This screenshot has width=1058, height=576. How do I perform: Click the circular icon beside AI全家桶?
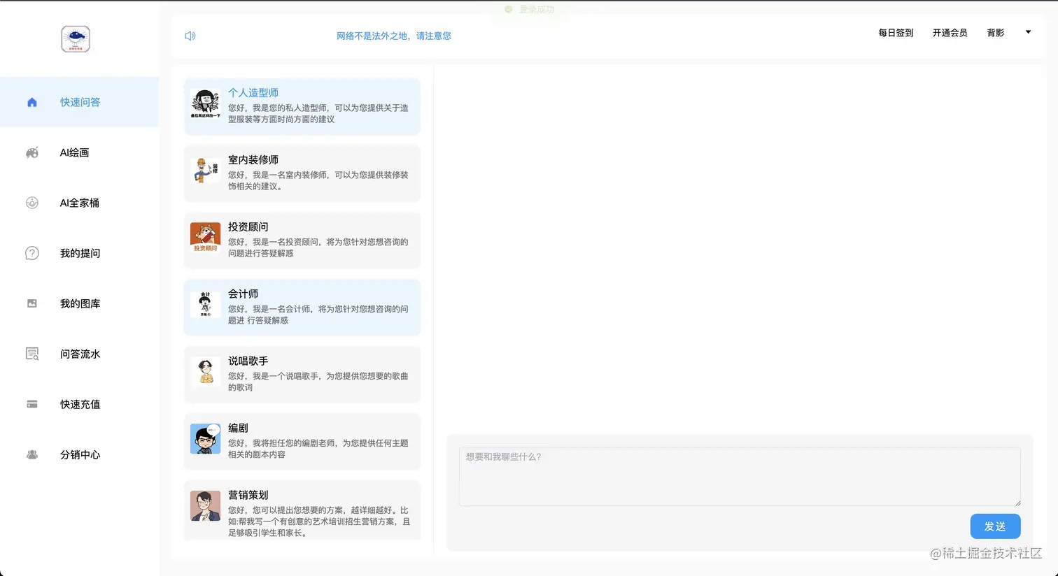tap(32, 203)
